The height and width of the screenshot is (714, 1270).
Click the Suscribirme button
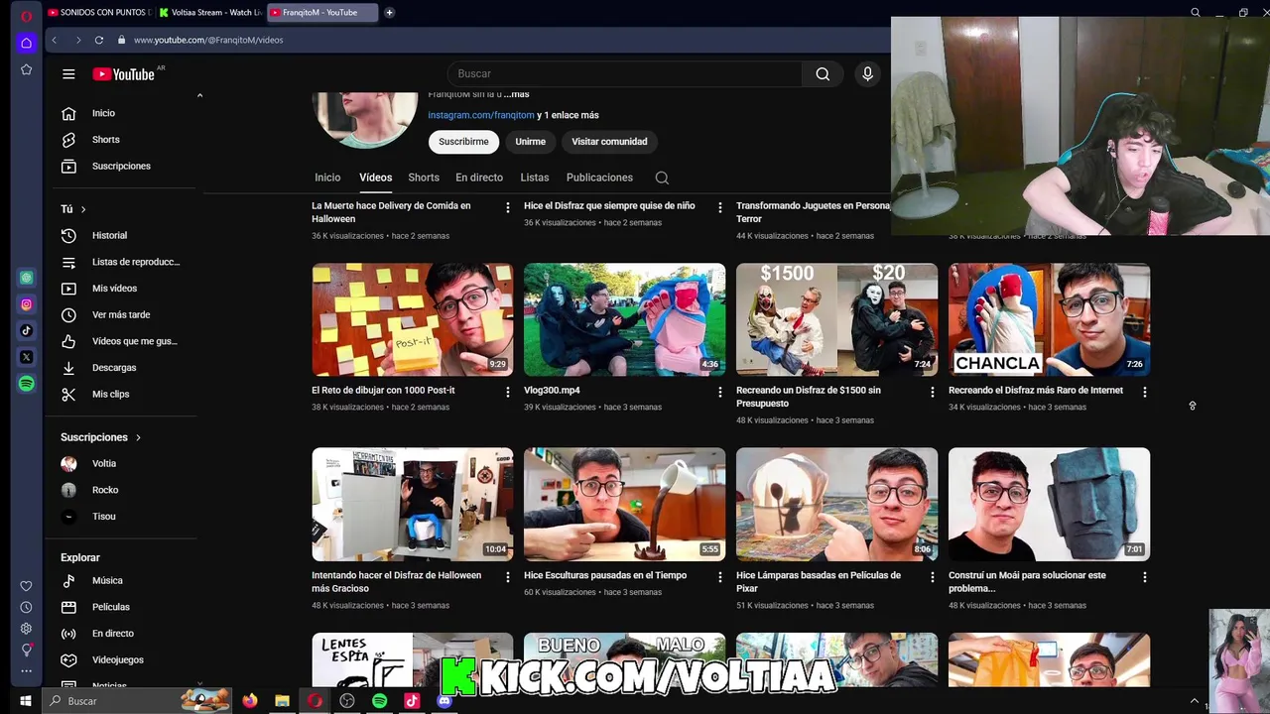pos(463,142)
